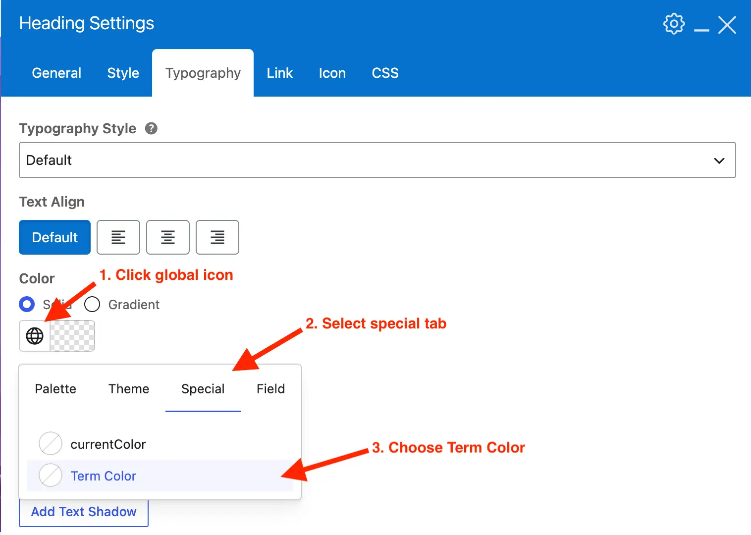Screen dimensions: 751x535
Task: Select the Special tab in color popup
Action: [x=203, y=389]
